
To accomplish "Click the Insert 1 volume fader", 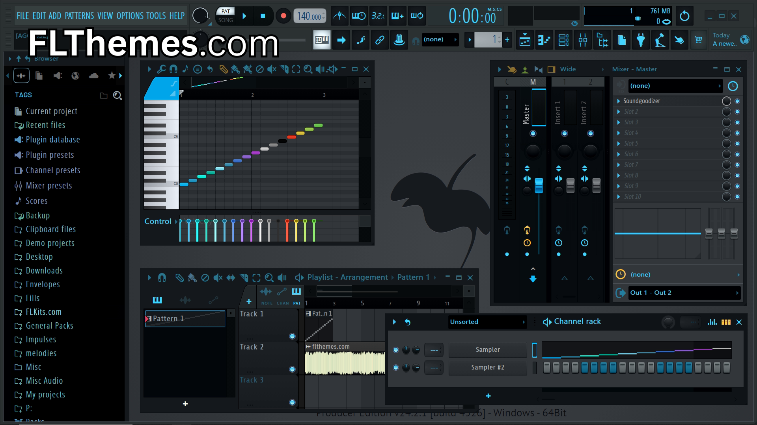I will point(571,186).
